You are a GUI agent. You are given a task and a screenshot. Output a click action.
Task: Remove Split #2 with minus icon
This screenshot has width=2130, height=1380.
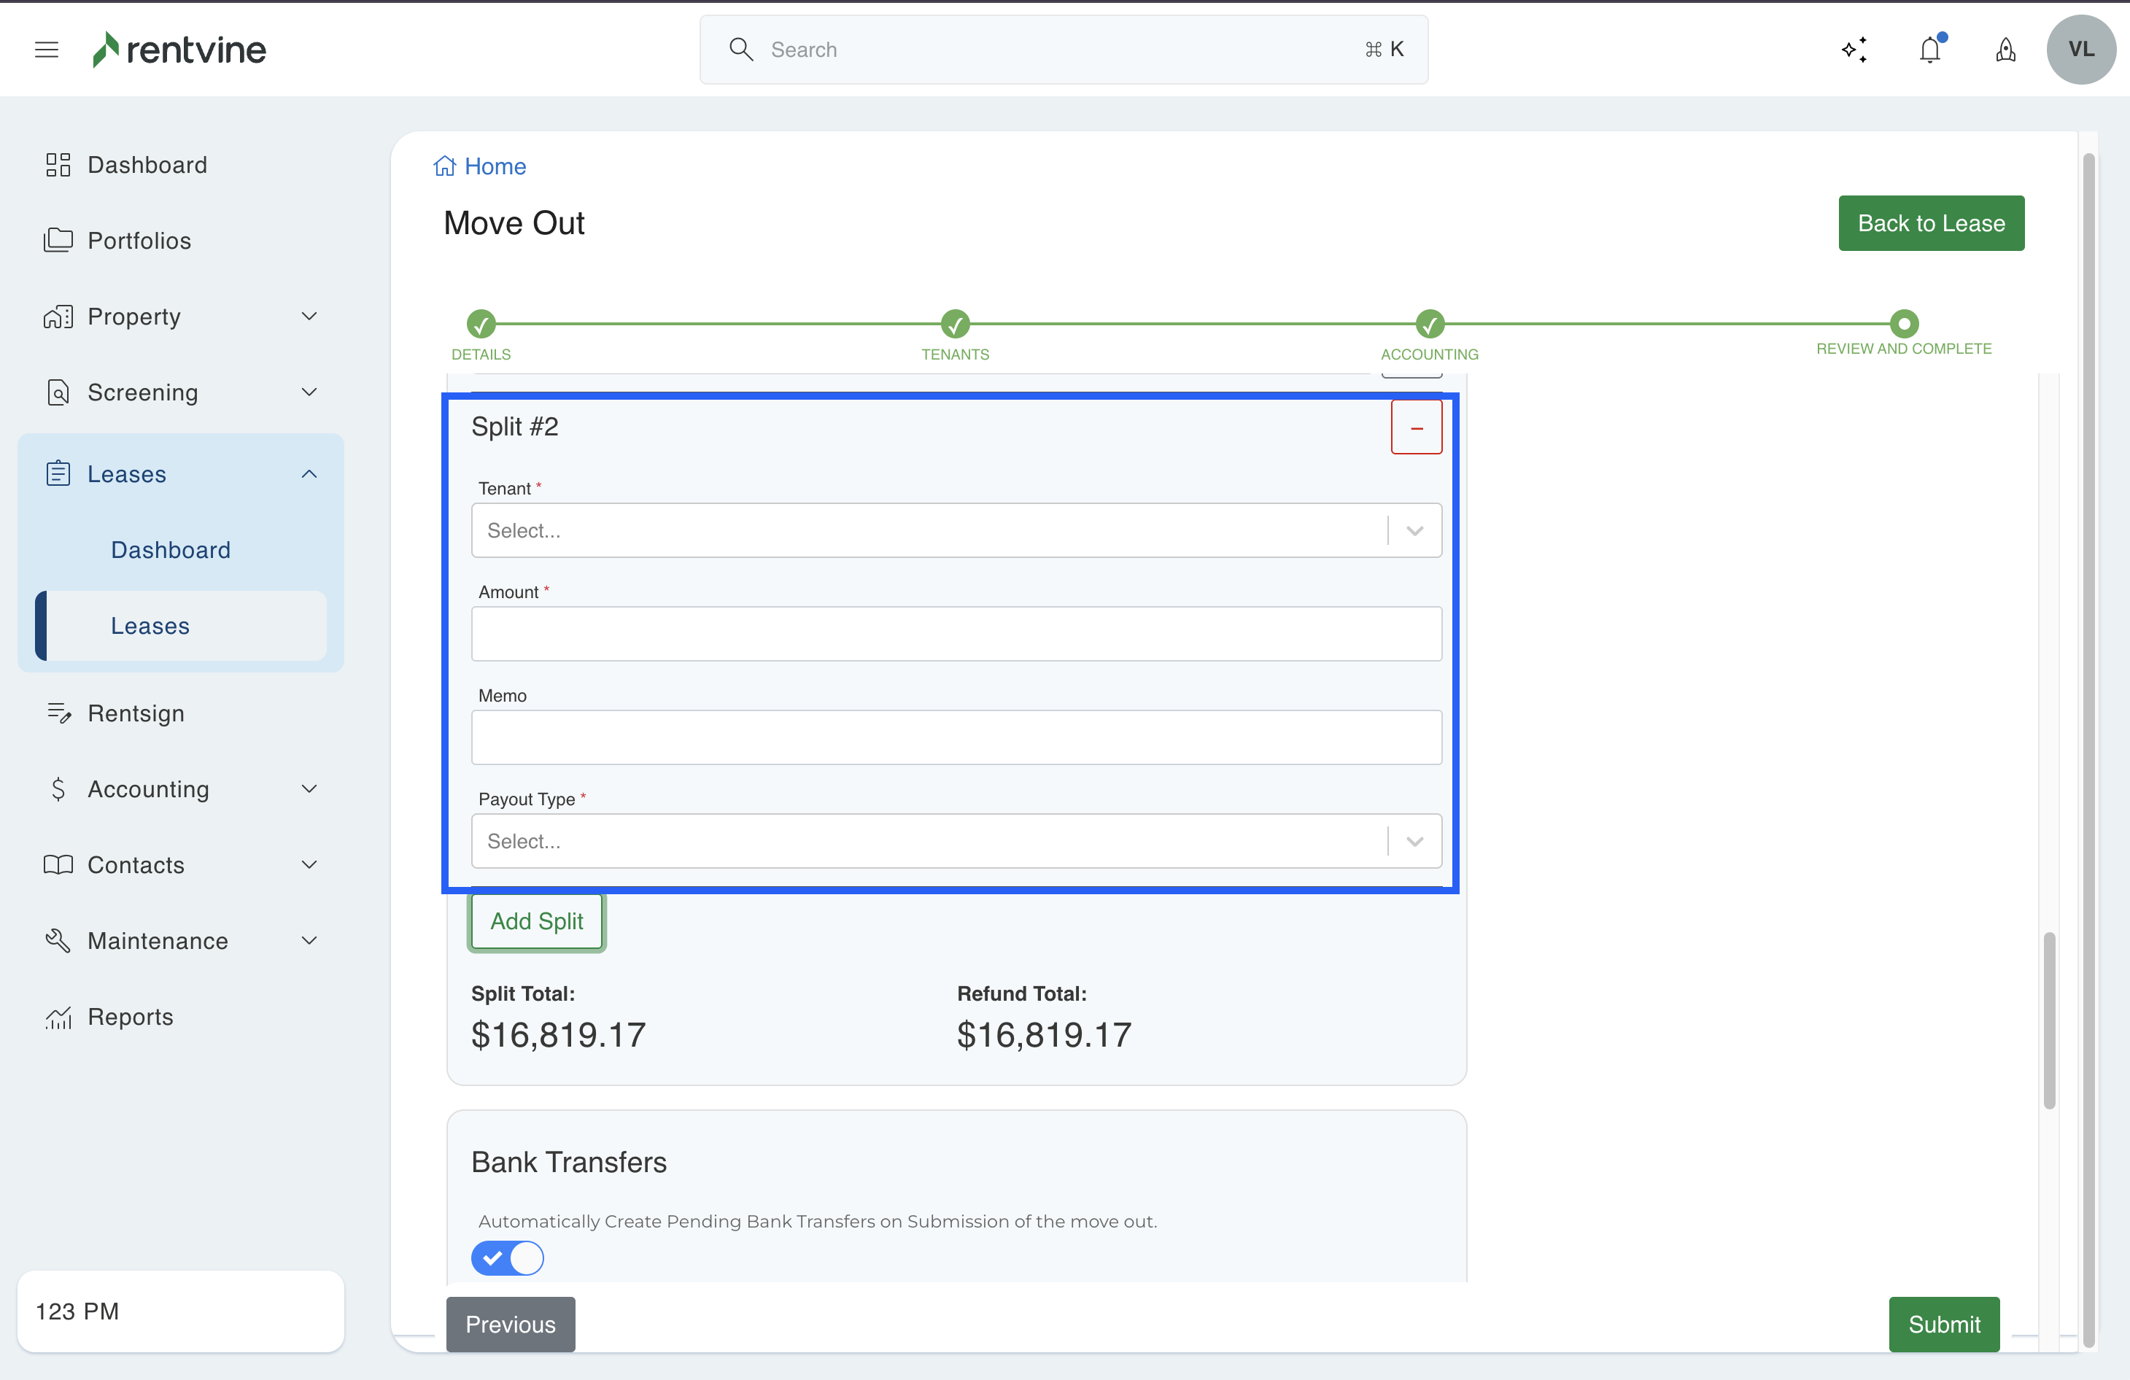point(1416,427)
